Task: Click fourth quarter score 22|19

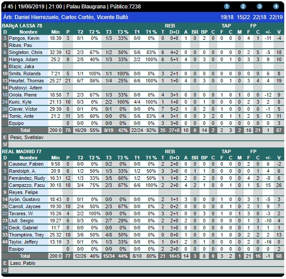Action: click(276, 17)
